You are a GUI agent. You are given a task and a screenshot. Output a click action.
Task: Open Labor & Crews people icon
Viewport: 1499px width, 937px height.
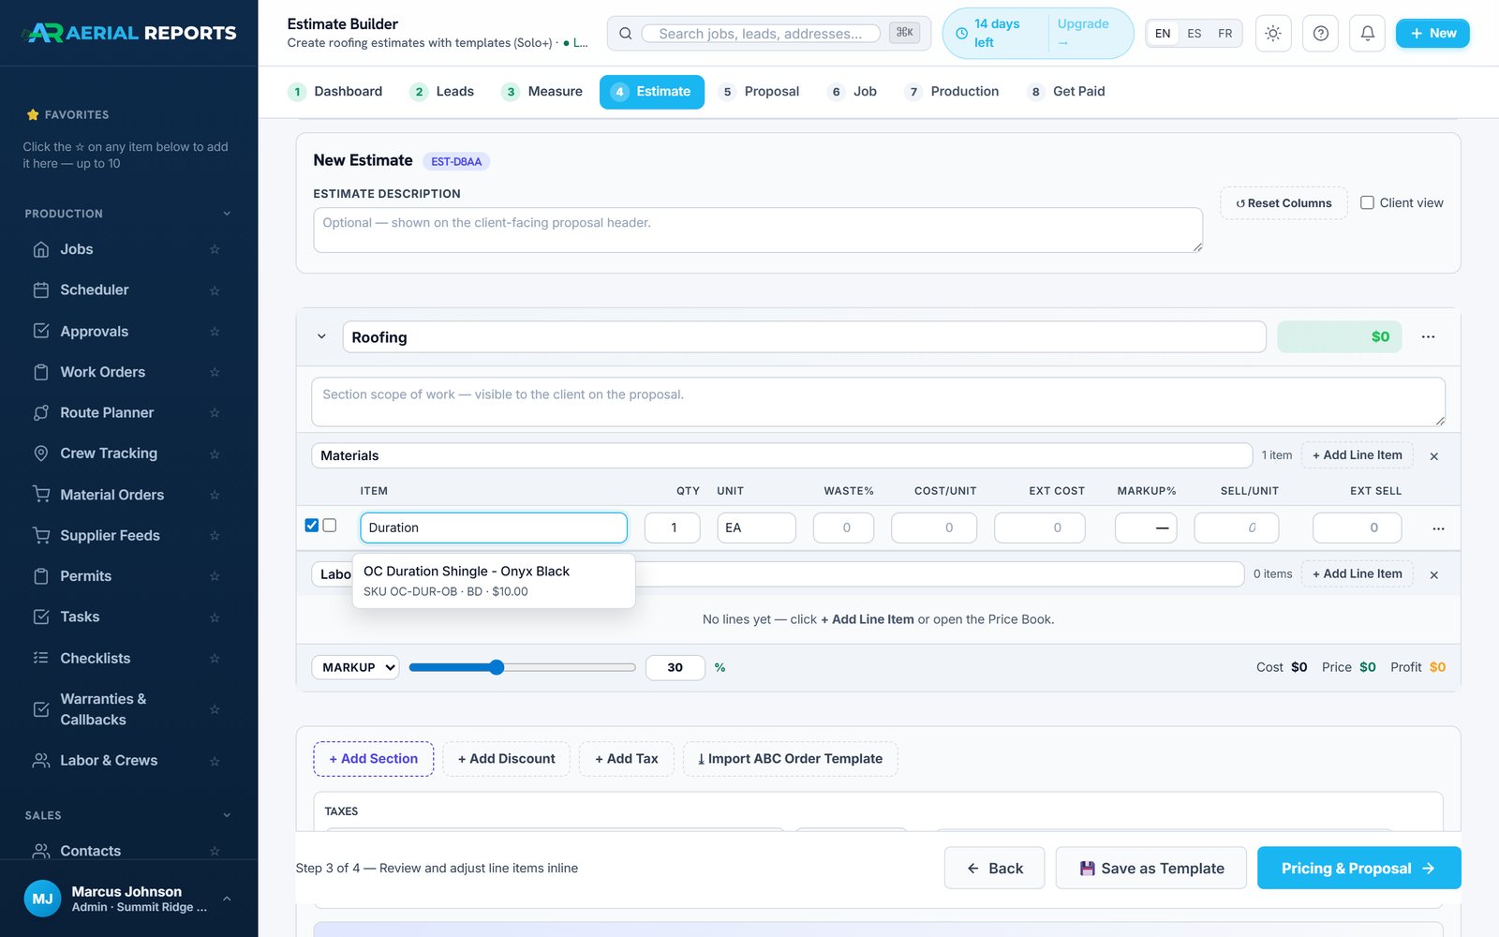point(41,760)
